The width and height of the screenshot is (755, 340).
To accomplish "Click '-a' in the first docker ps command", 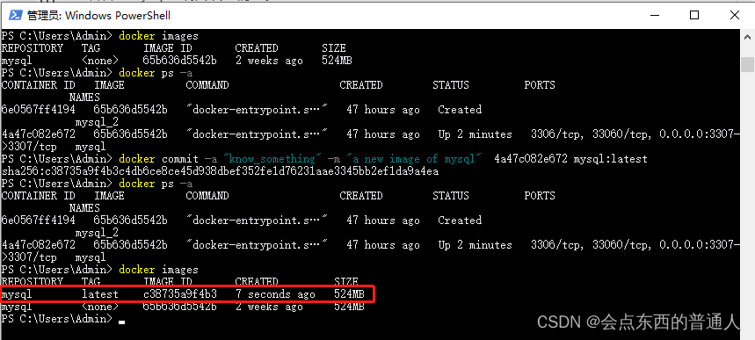I will 185,73.
